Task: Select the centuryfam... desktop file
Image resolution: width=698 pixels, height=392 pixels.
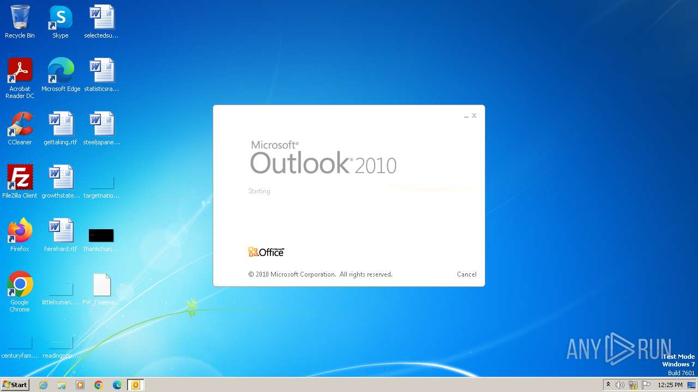Action: coord(20,347)
